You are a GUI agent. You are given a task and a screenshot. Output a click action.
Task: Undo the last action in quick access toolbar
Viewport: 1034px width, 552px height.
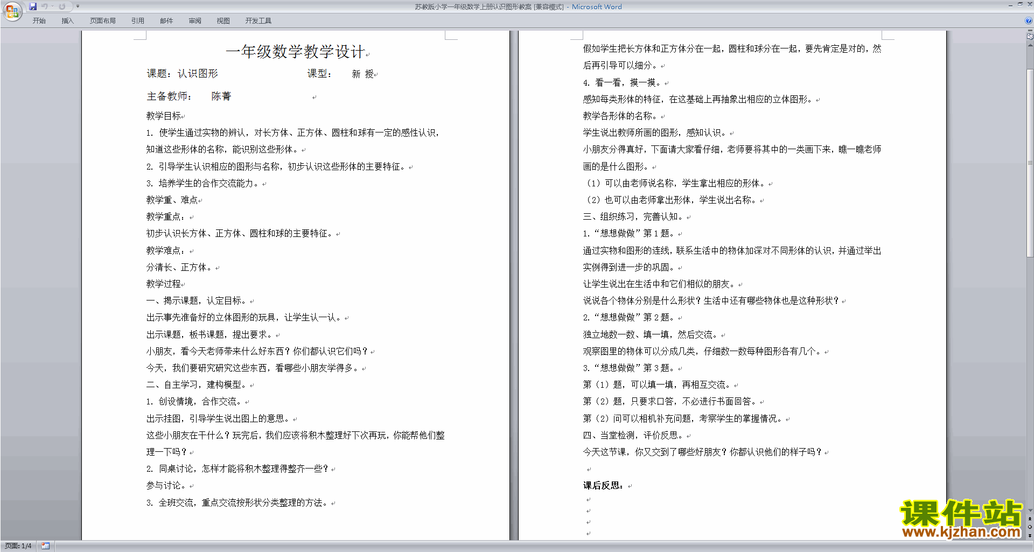point(45,6)
